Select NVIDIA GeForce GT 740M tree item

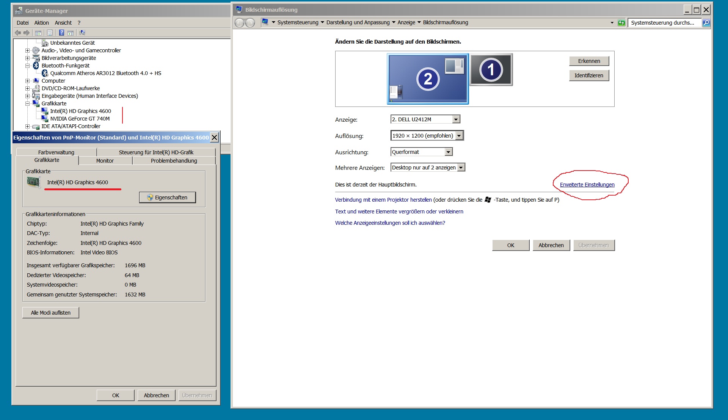tap(80, 119)
